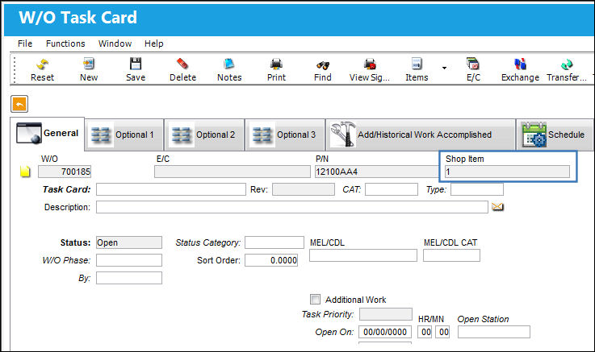Expand the dropdown arrow next to Items
This screenshot has width=595, height=352.
pyautogui.click(x=444, y=68)
